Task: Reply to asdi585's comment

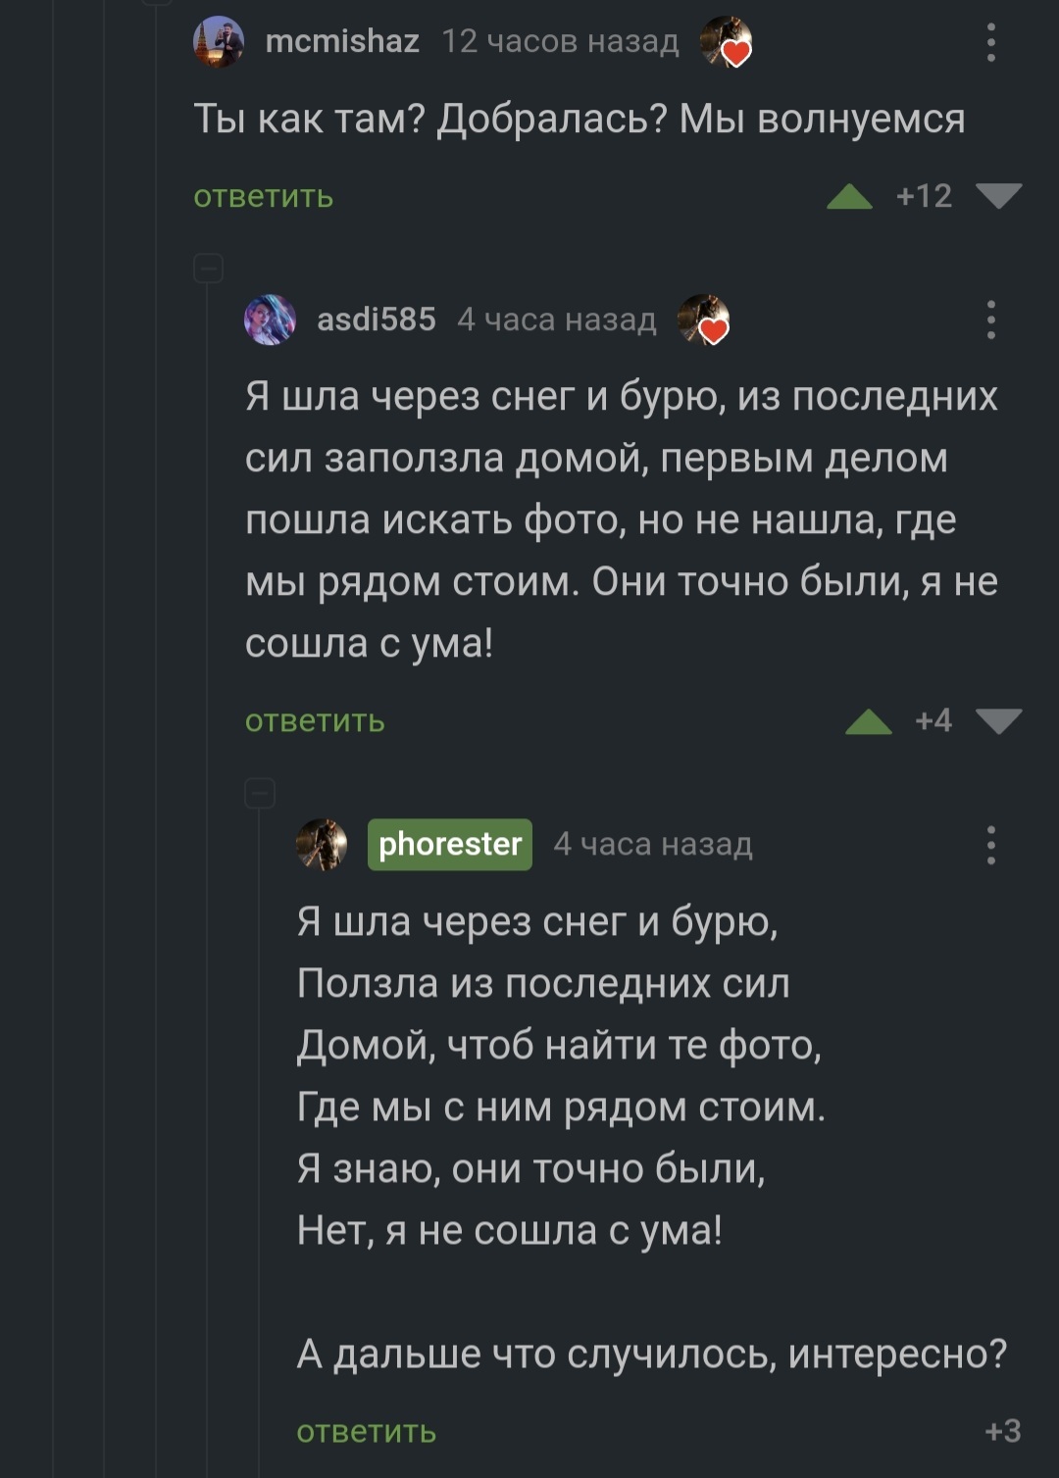Action: click(315, 722)
